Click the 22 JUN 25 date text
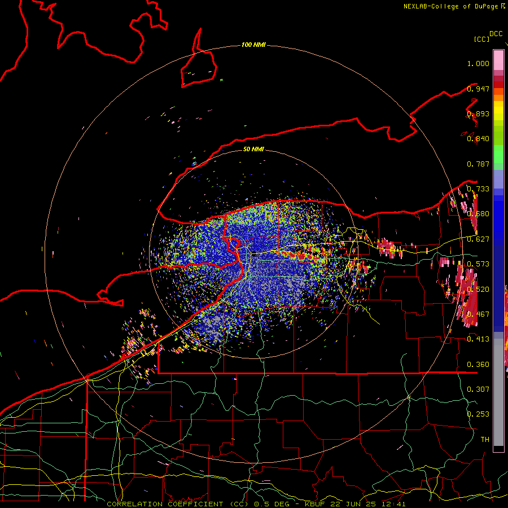Image resolution: width=508 pixels, height=508 pixels. pos(353,504)
